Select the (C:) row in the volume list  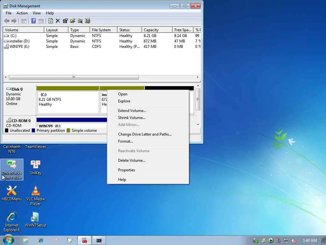click(102, 36)
